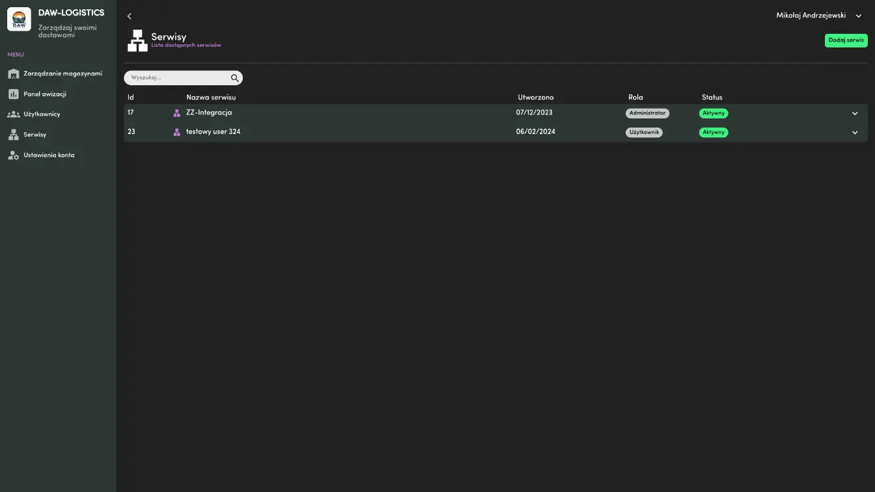The height and width of the screenshot is (492, 875).
Task: Click the purple icon beside testowy user 324
Action: [176, 132]
